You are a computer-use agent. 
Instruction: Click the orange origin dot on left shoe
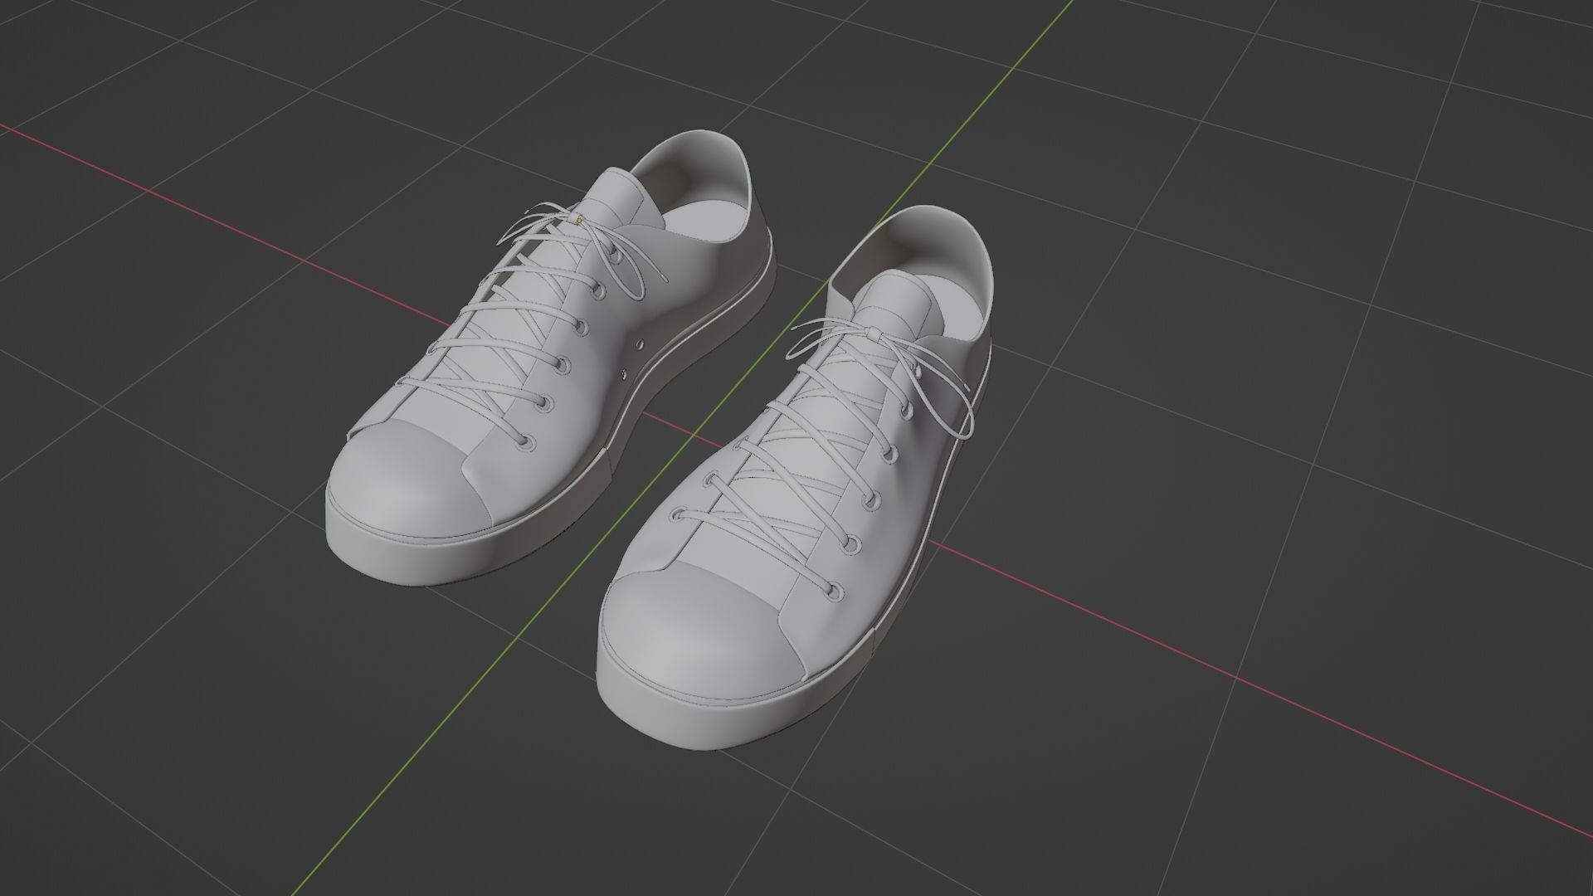(579, 220)
